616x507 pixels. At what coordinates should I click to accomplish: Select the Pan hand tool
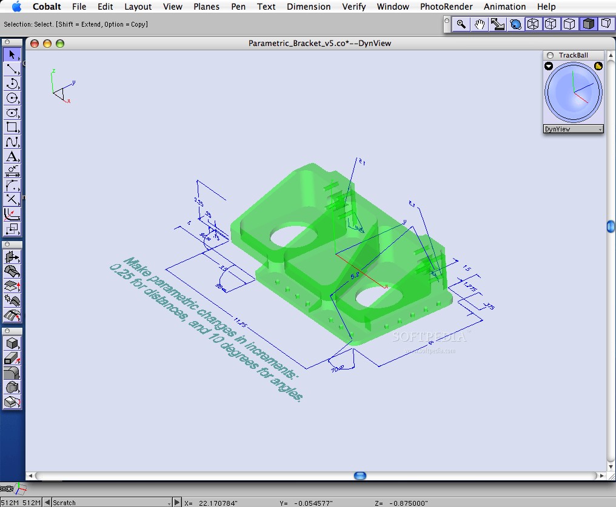click(x=480, y=24)
